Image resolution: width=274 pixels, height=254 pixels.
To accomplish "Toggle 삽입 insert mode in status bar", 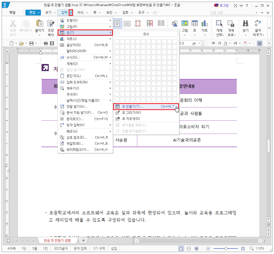I will click(x=114, y=248).
